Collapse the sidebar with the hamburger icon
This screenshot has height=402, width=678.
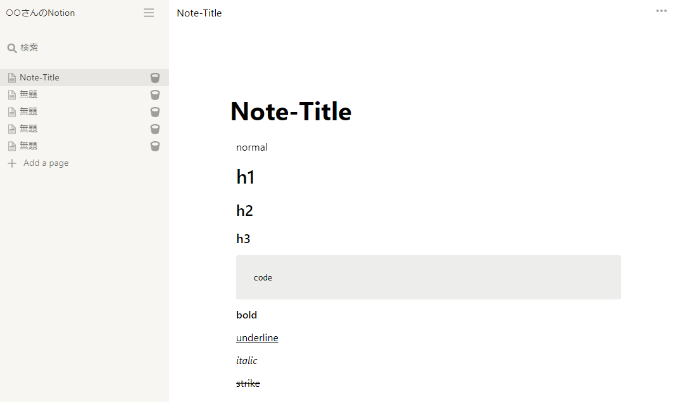[x=148, y=12]
